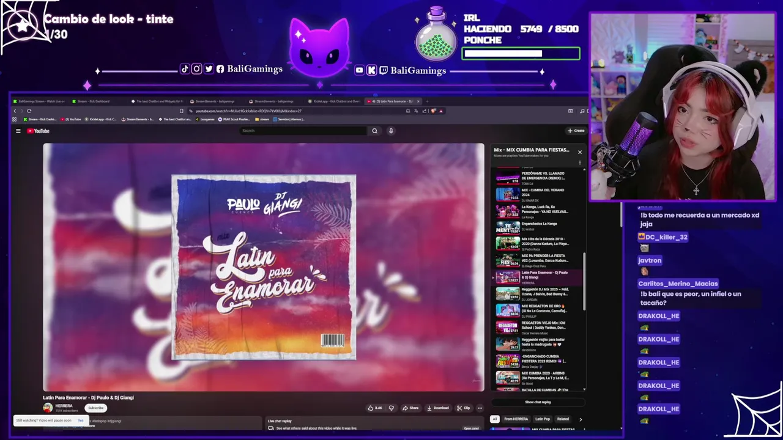Switch to The best ChatBot and Widgets tab
The height and width of the screenshot is (440, 783).
[x=158, y=101]
